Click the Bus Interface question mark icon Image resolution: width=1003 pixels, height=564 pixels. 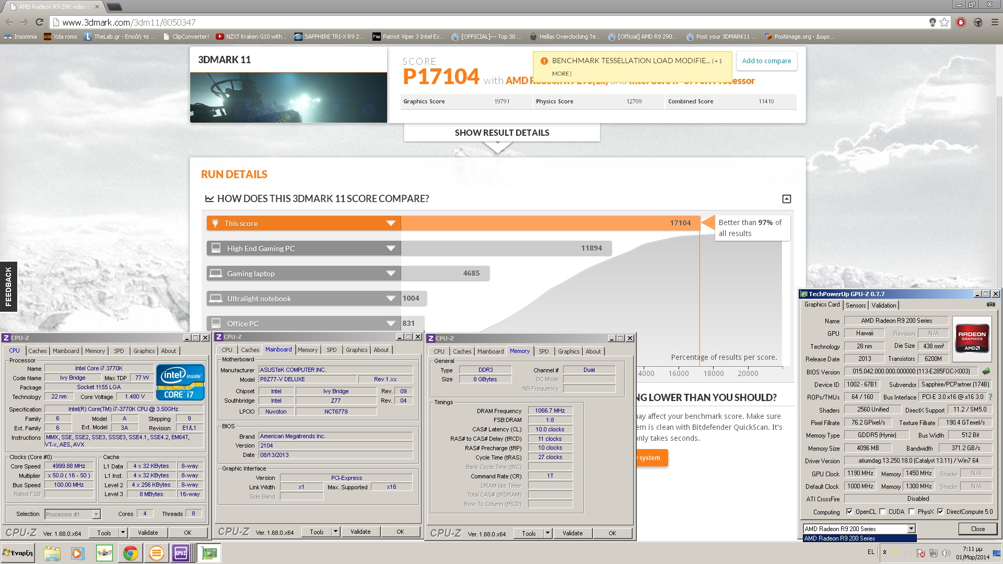click(x=990, y=397)
